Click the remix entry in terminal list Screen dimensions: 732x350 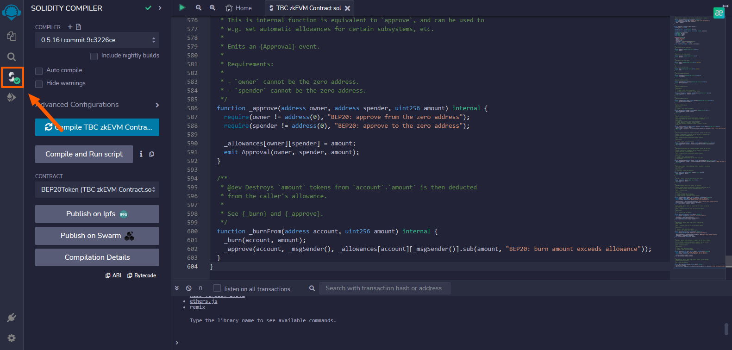pyautogui.click(x=197, y=307)
